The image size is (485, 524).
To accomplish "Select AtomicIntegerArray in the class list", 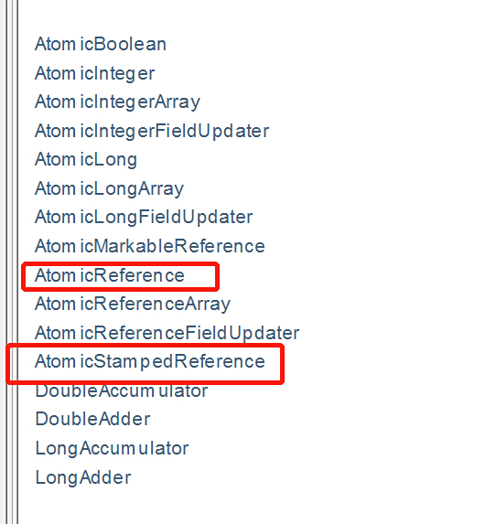I will pyautogui.click(x=117, y=102).
